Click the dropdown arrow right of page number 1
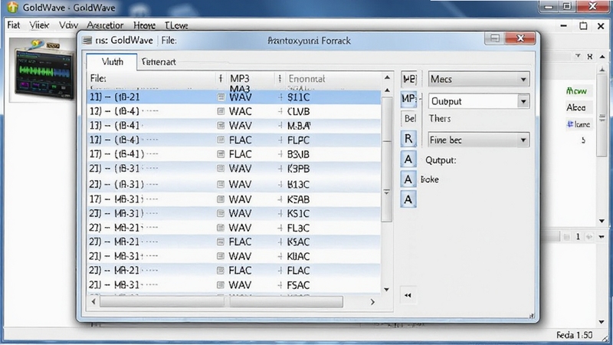This screenshot has height=345, width=613. [x=602, y=237]
